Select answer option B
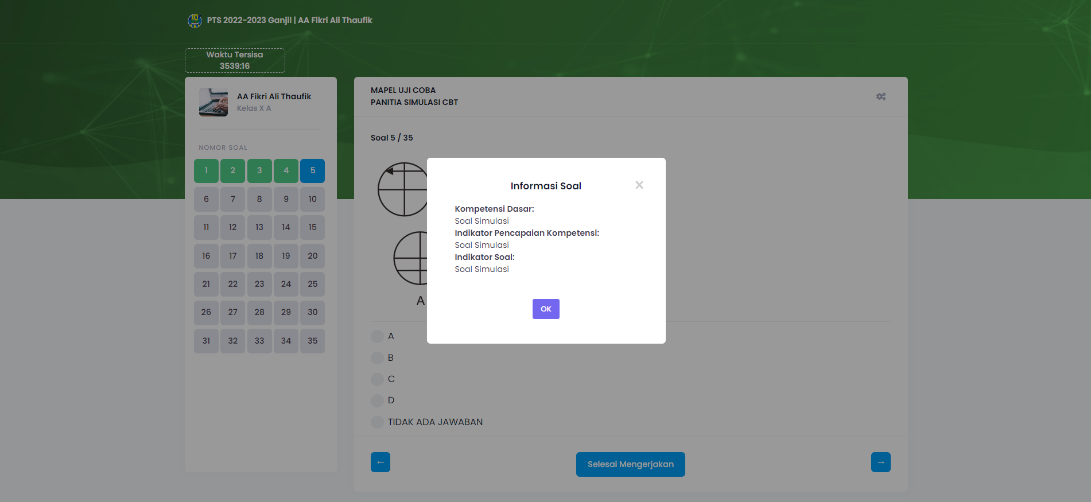1091x502 pixels. [377, 358]
